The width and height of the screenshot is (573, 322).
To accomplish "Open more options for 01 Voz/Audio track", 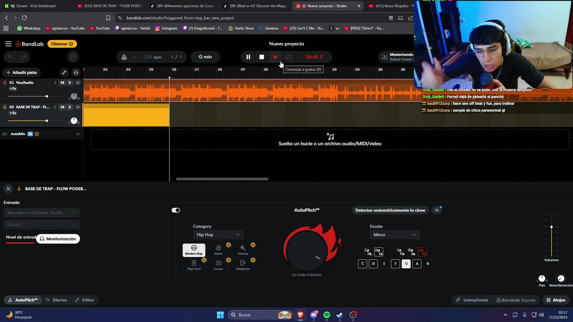I will click(55, 83).
